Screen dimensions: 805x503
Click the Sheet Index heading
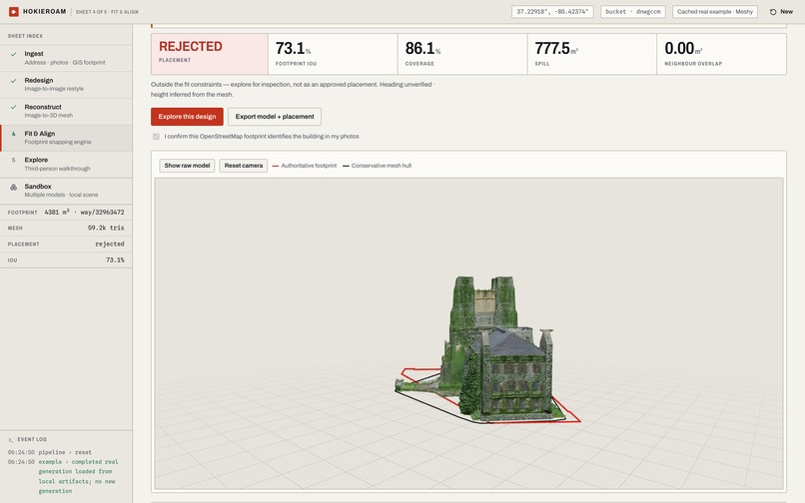pos(25,36)
